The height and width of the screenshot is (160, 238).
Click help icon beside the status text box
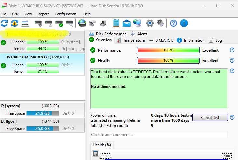point(232,71)
